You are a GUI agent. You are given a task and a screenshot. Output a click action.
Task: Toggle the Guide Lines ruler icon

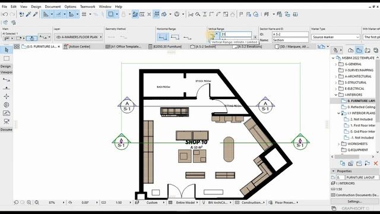point(46,14)
